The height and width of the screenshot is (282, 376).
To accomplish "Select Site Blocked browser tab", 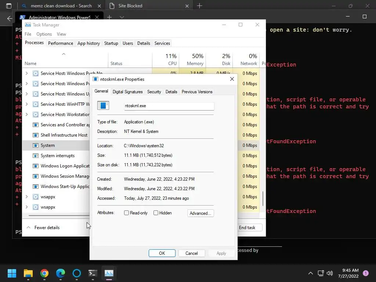I will point(149,6).
